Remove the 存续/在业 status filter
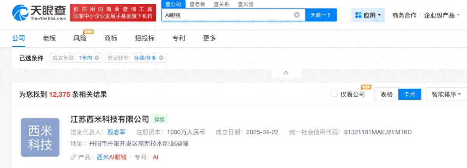Screen dimensions: 467x168 coord(161,58)
